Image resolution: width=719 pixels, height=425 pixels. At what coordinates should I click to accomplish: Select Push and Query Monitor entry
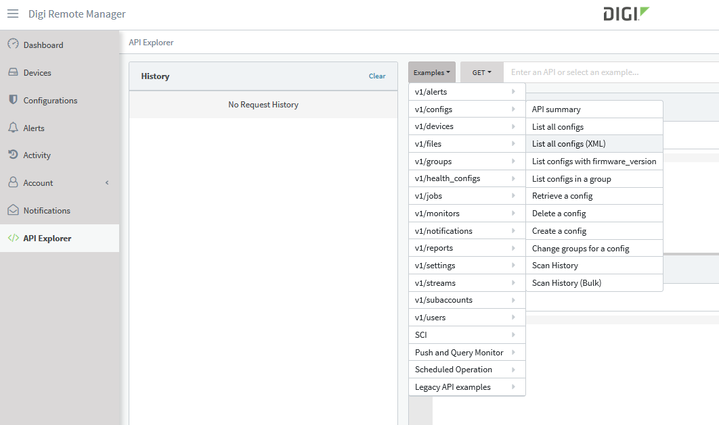(x=466, y=352)
